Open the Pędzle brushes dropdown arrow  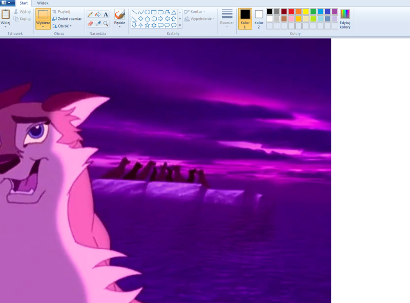coord(120,27)
